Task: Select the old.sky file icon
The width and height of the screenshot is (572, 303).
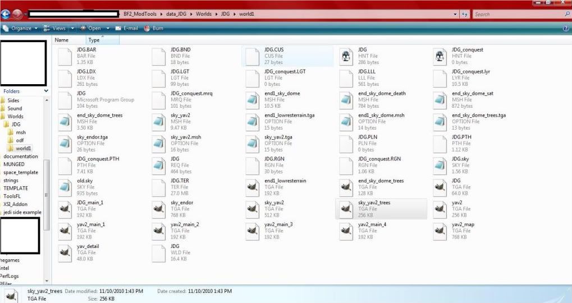Action: 65,188
